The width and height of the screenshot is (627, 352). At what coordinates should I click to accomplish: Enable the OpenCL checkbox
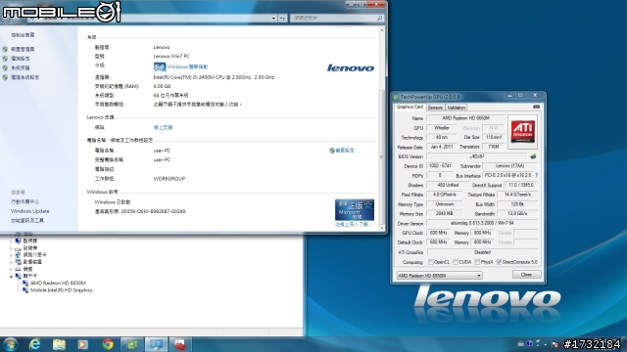431,262
